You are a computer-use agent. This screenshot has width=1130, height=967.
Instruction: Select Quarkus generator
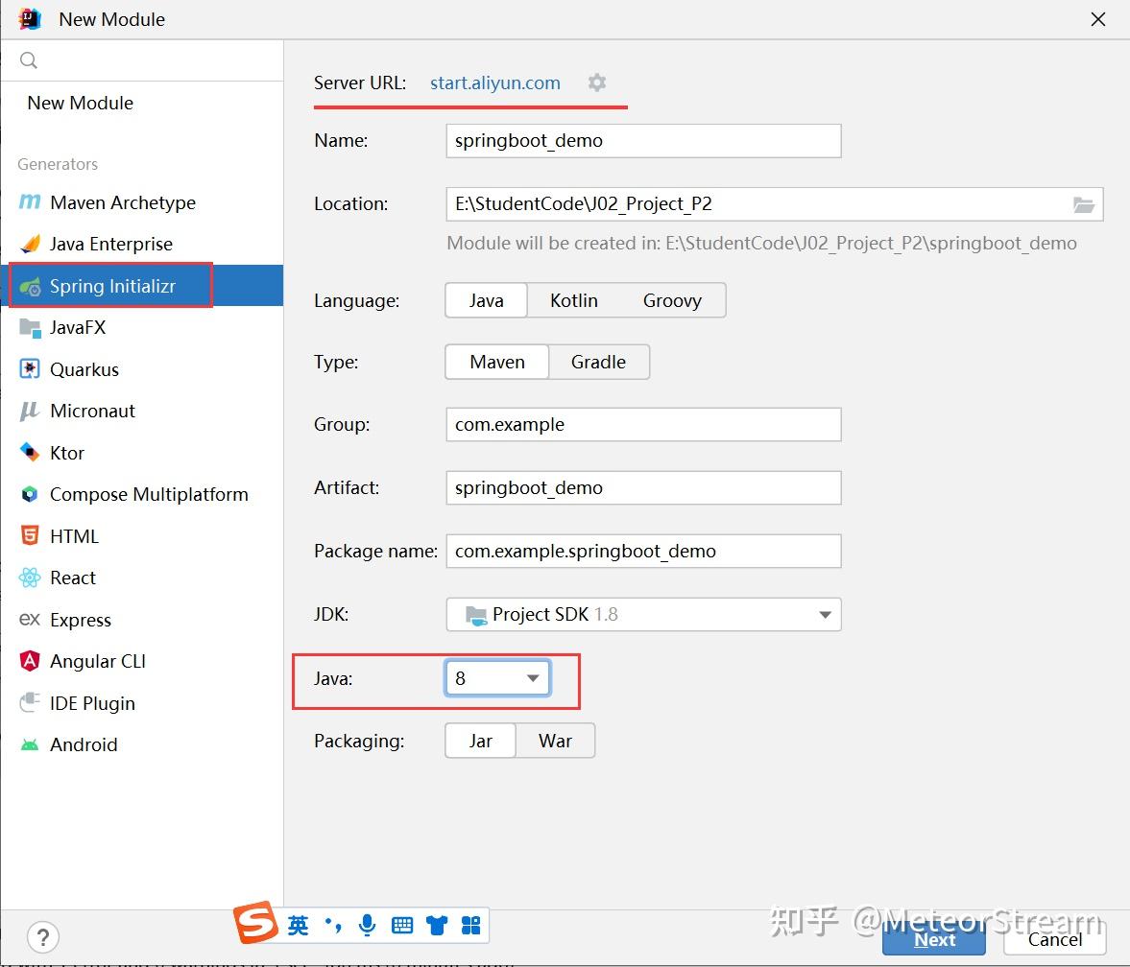tap(142, 370)
